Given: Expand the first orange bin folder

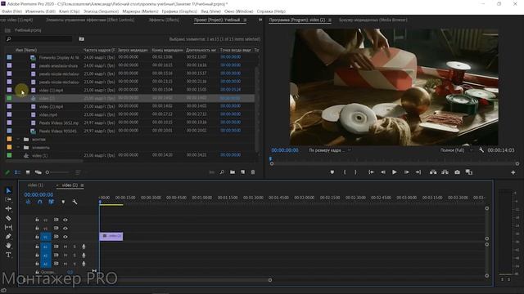Looking at the screenshot, I should [18, 140].
